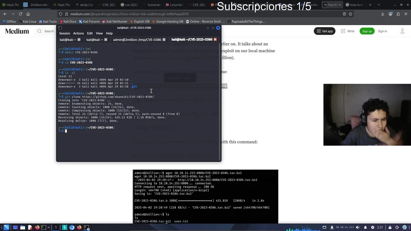Open the Firefox hamburger menu

point(406,14)
